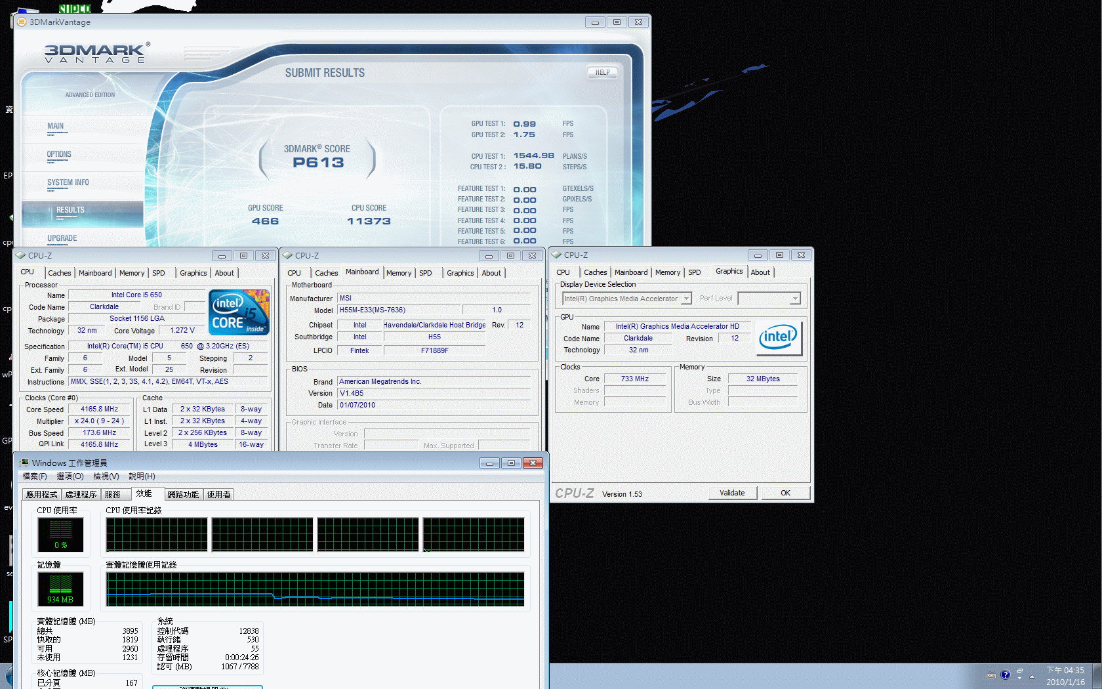Click the HELP button in 3DMark
The image size is (1102, 689).
point(602,73)
